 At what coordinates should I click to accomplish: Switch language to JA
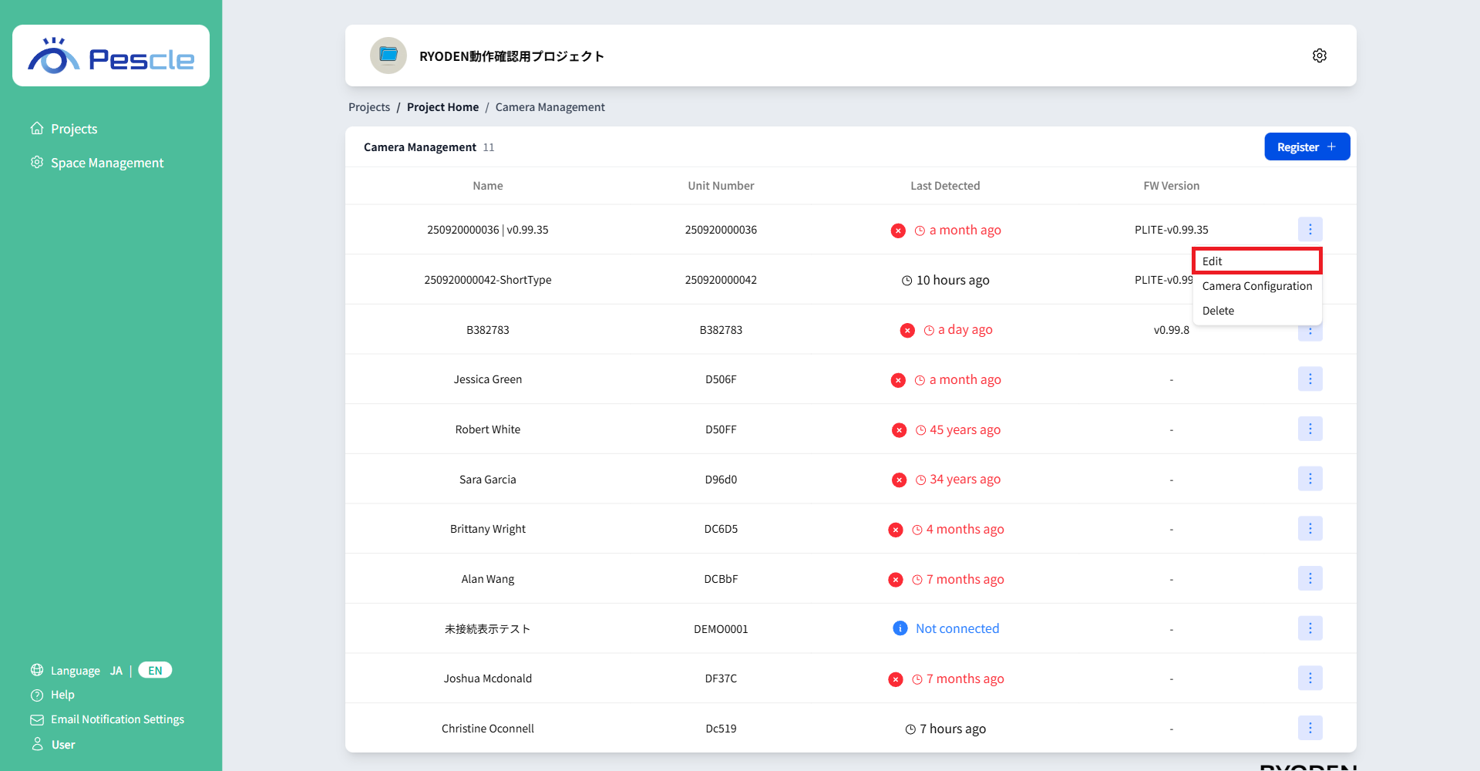(116, 671)
